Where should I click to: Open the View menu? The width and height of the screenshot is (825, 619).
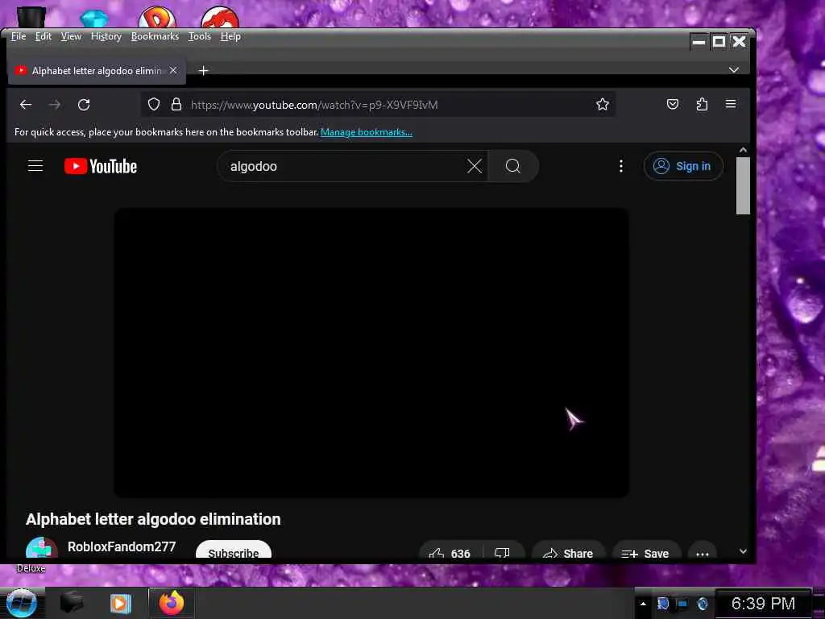click(x=71, y=35)
